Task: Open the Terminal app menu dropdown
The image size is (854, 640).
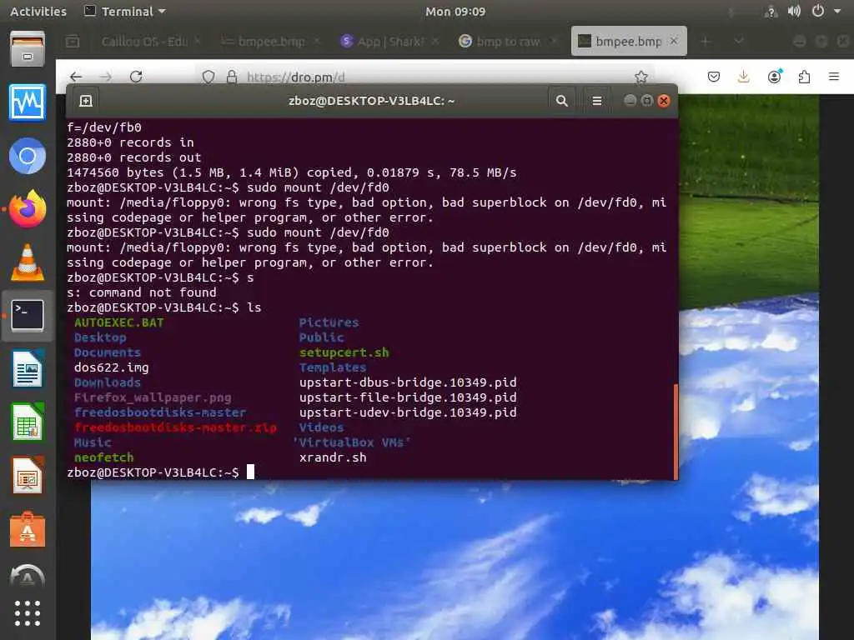Action: [125, 11]
